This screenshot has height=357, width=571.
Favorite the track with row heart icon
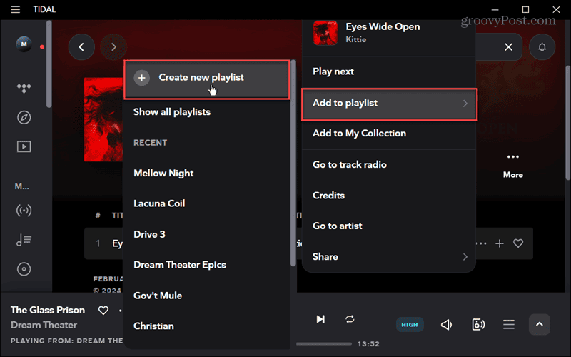click(x=518, y=243)
